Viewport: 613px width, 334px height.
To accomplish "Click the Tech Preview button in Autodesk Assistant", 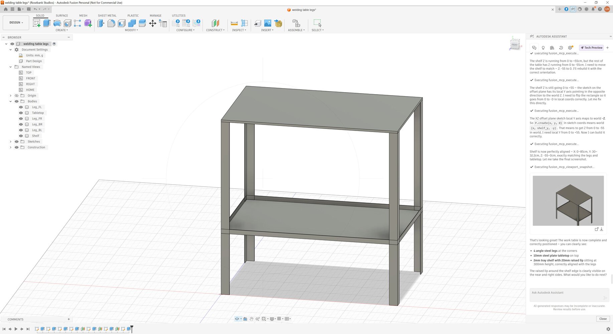I will [x=591, y=47].
